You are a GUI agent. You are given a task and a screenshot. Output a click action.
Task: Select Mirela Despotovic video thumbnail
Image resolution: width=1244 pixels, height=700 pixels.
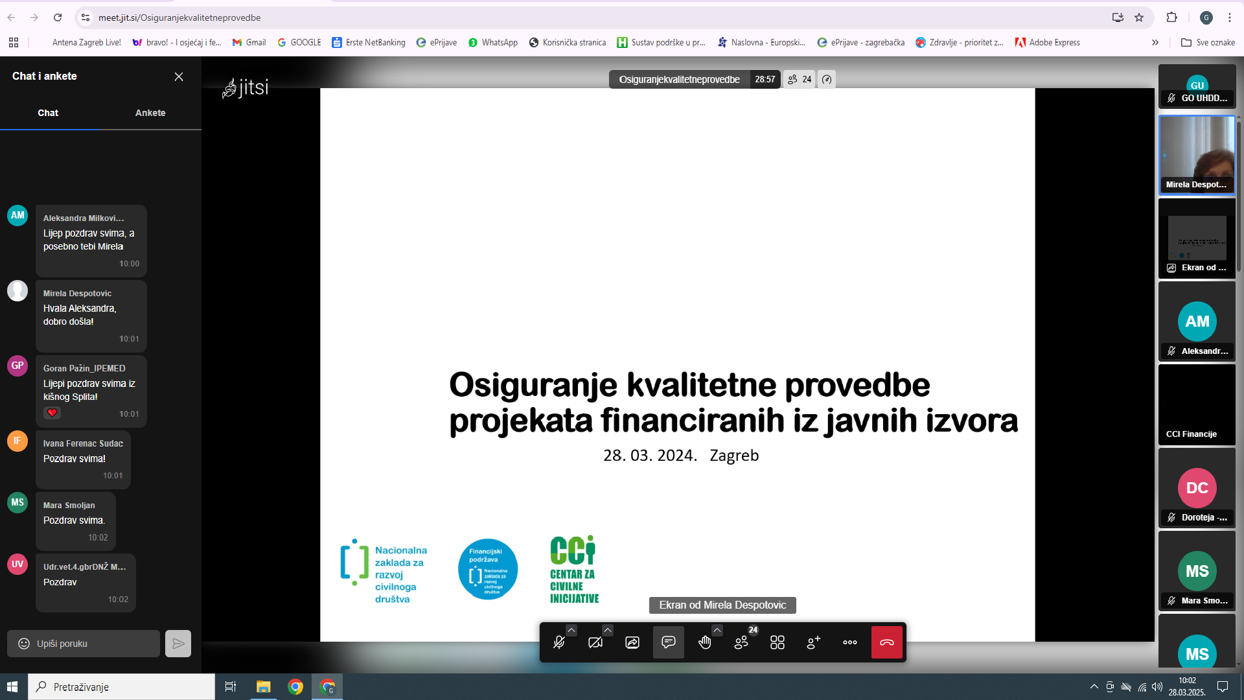1196,154
